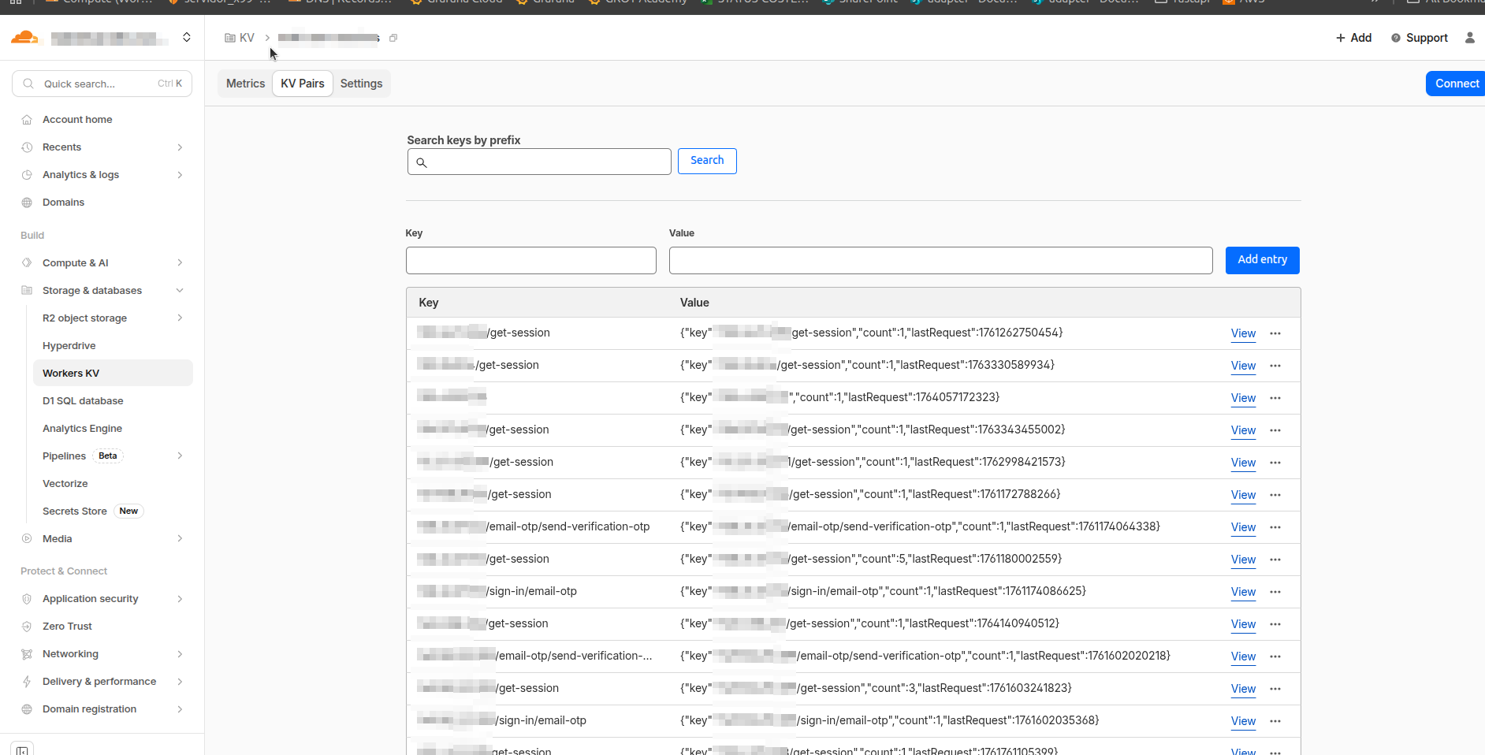Switch to the Metrics tab
Image resolution: width=1485 pixels, height=755 pixels.
pos(245,84)
